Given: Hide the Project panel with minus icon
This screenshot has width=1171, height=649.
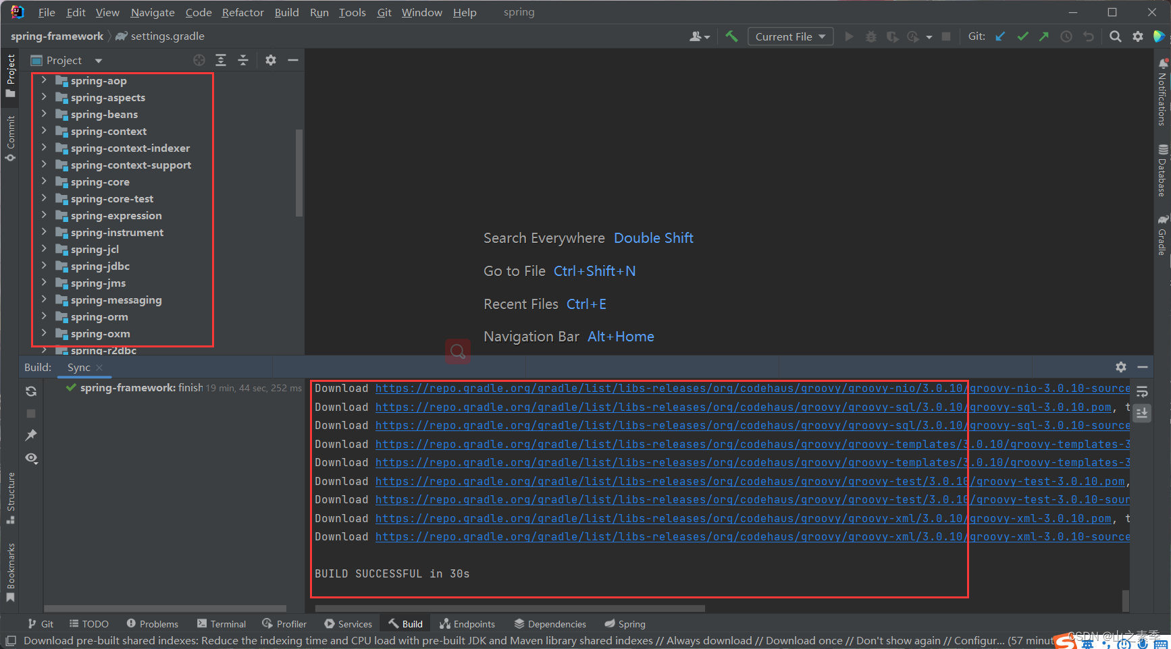Looking at the screenshot, I should click(293, 60).
